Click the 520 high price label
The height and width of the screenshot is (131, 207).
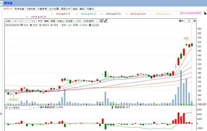click(x=186, y=38)
